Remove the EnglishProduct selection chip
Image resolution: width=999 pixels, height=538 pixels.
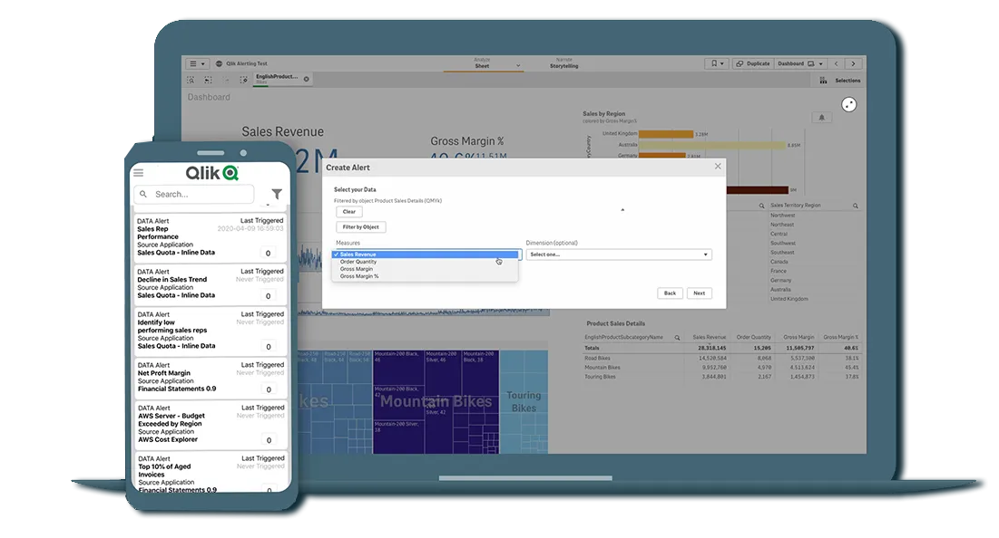(307, 80)
